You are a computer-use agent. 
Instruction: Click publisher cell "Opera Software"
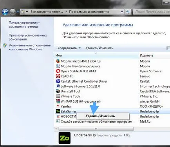pos(150,71)
